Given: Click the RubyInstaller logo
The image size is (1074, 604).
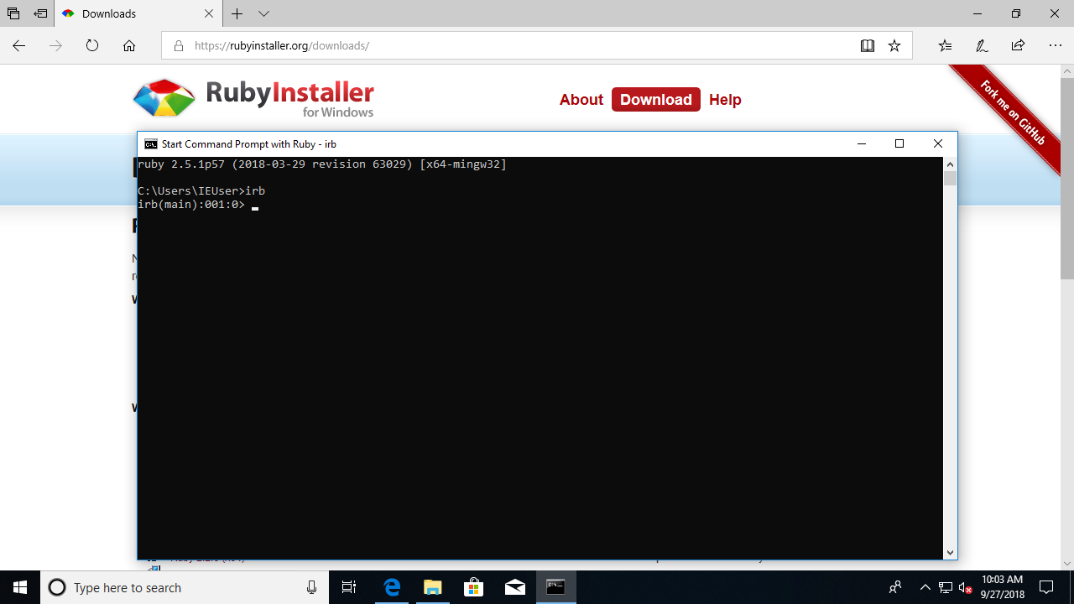Looking at the screenshot, I should tap(253, 99).
